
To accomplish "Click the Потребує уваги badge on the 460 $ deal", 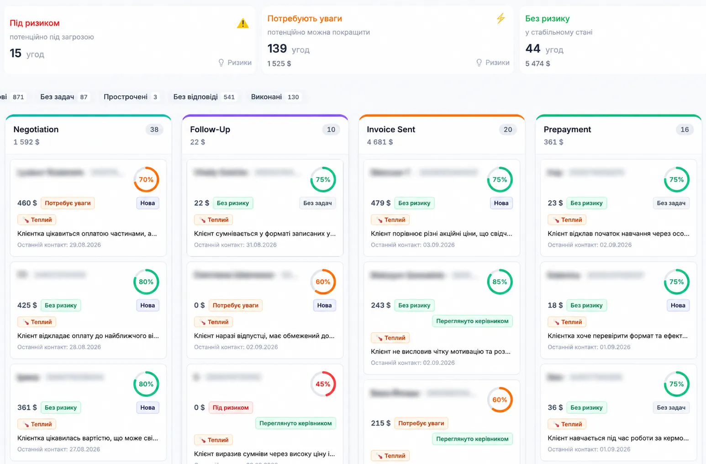I will tap(68, 203).
